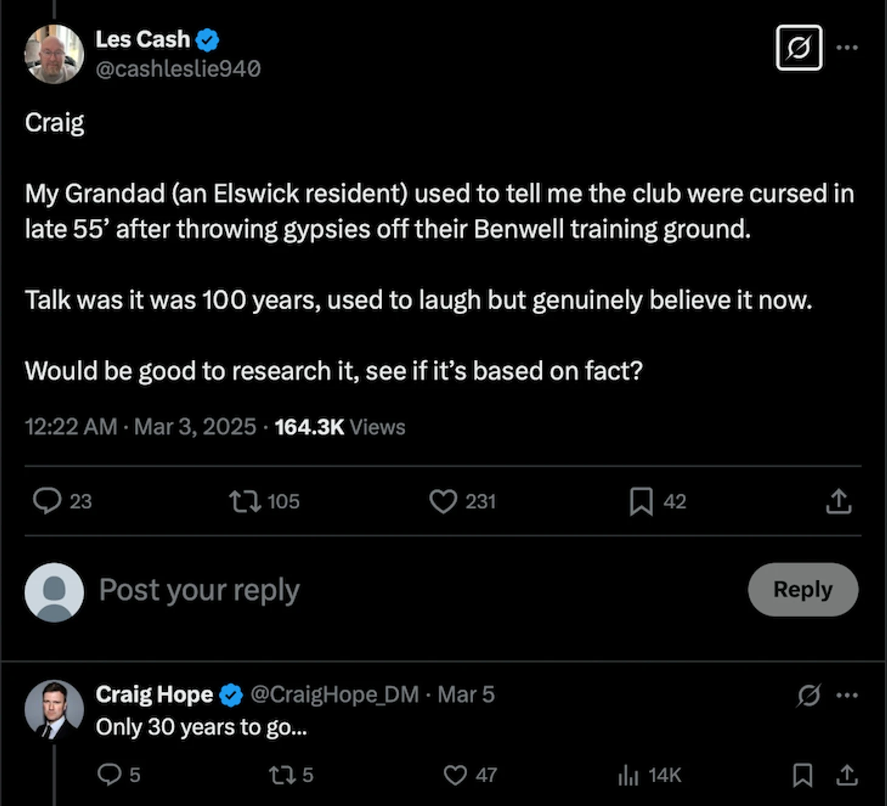Expand more options on Craig Hope's reply
The height and width of the screenshot is (806, 887).
tap(847, 695)
